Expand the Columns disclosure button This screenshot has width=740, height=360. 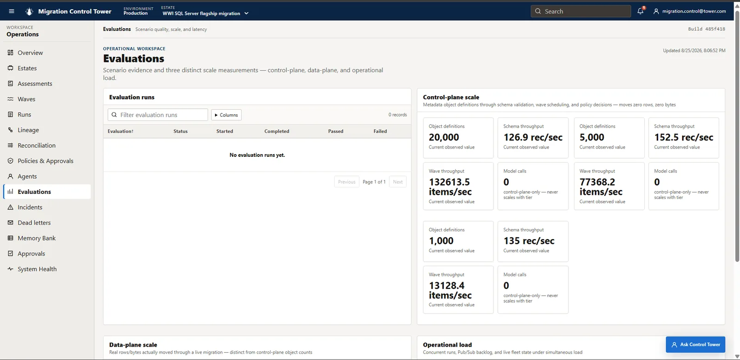(226, 115)
